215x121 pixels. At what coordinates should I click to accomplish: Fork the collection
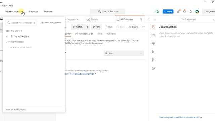97,27
